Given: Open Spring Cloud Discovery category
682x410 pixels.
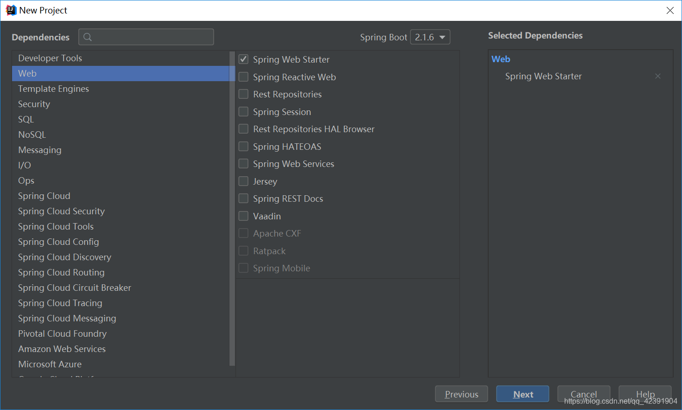Looking at the screenshot, I should click(x=121, y=257).
